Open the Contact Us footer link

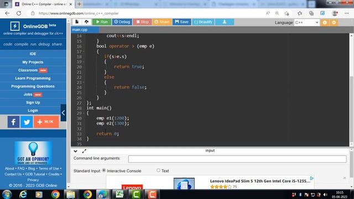click(x=13, y=174)
